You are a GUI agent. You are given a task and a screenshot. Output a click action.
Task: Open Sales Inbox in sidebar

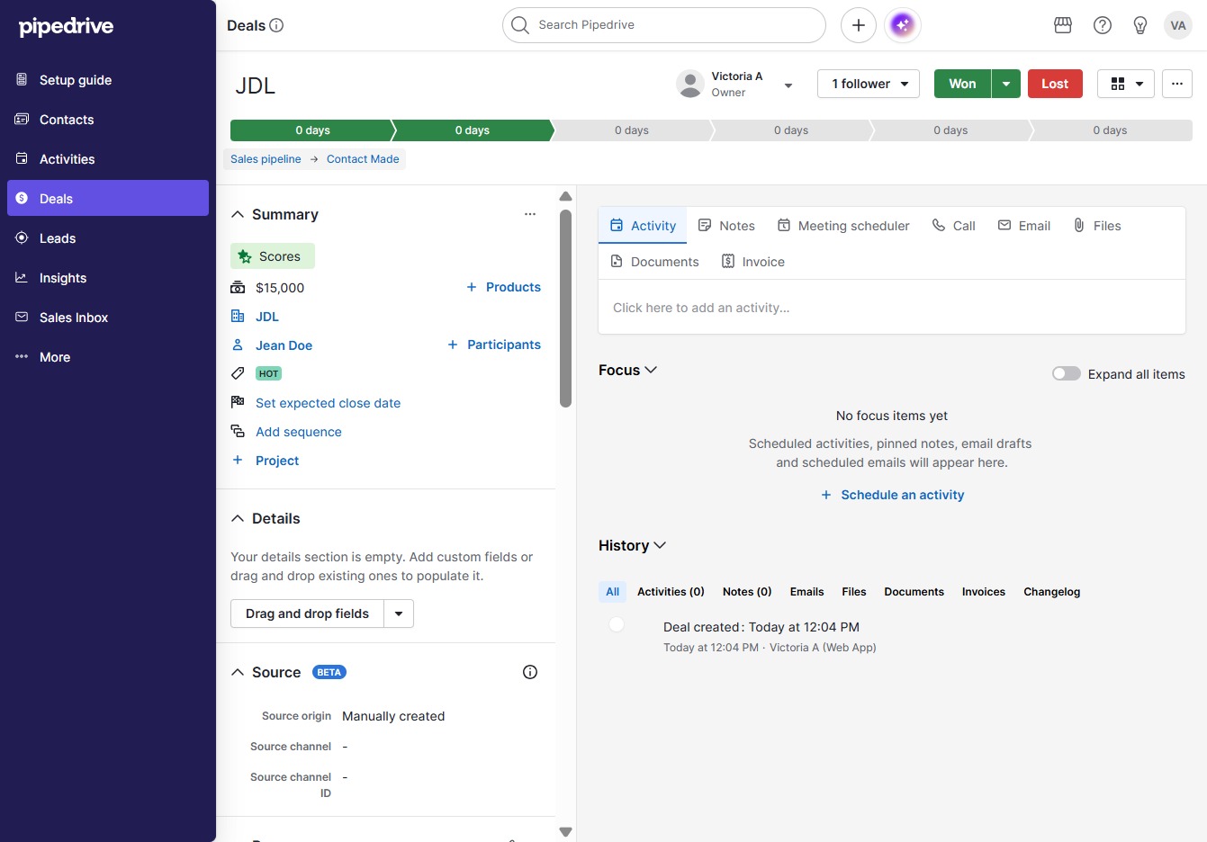[x=108, y=318]
